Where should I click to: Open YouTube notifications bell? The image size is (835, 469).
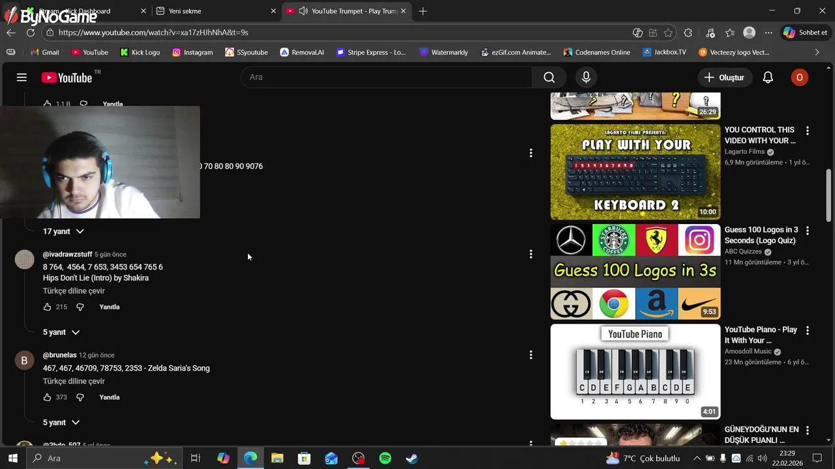click(x=768, y=78)
